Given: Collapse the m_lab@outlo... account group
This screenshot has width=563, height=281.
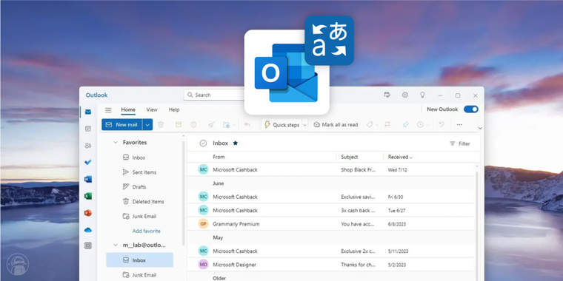Looking at the screenshot, I should click(116, 246).
